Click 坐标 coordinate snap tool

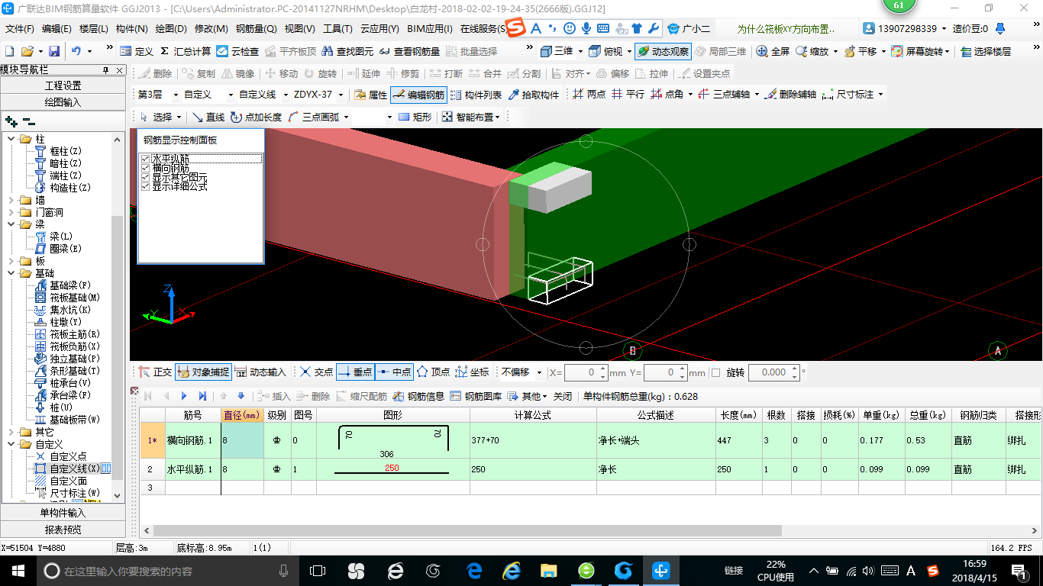point(472,372)
